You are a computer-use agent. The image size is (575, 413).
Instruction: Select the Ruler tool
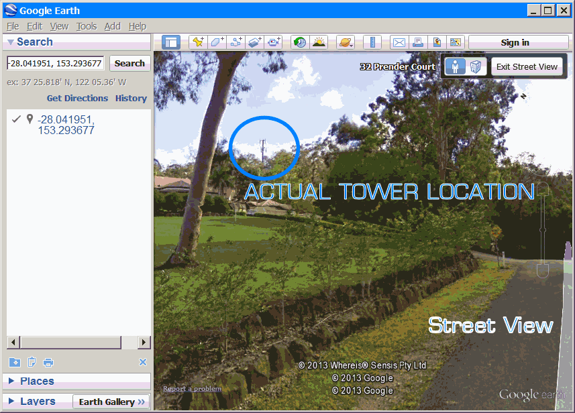tap(372, 42)
